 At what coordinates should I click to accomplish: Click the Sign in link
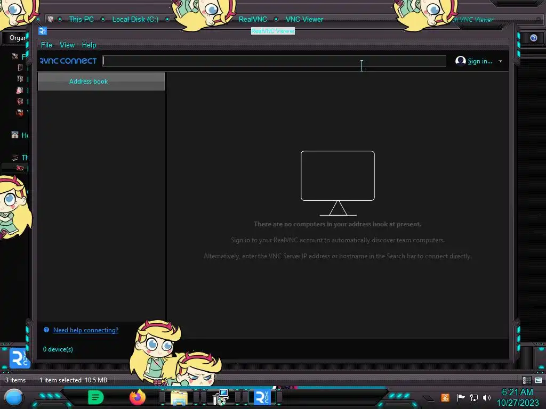tap(480, 61)
